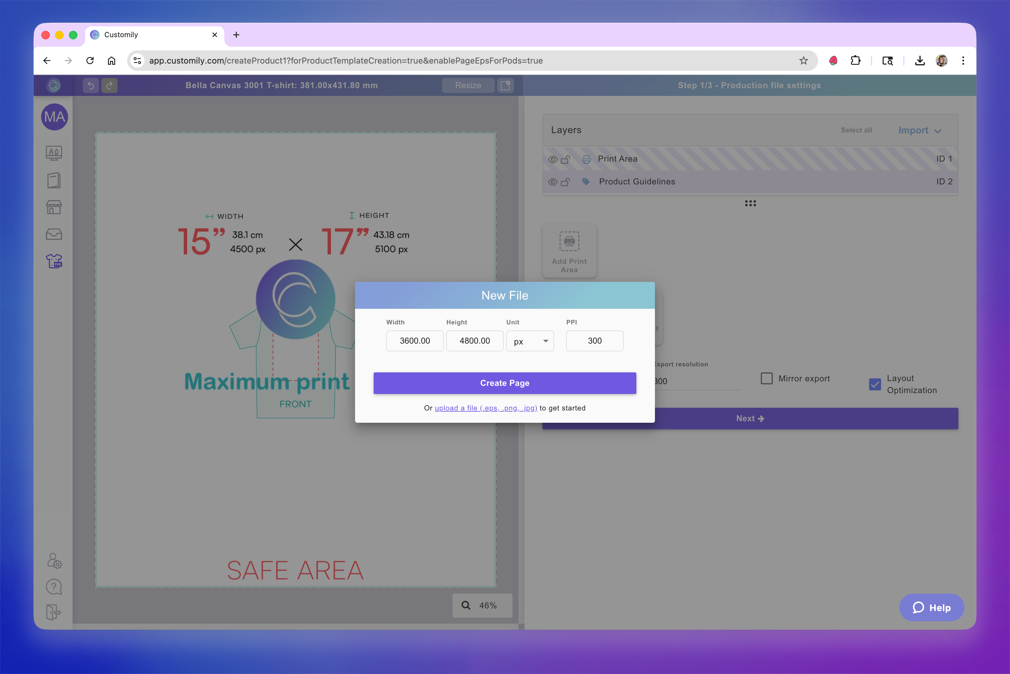Viewport: 1010px width, 674px height.
Task: Select the POD t-shirt products tool
Action: point(54,261)
